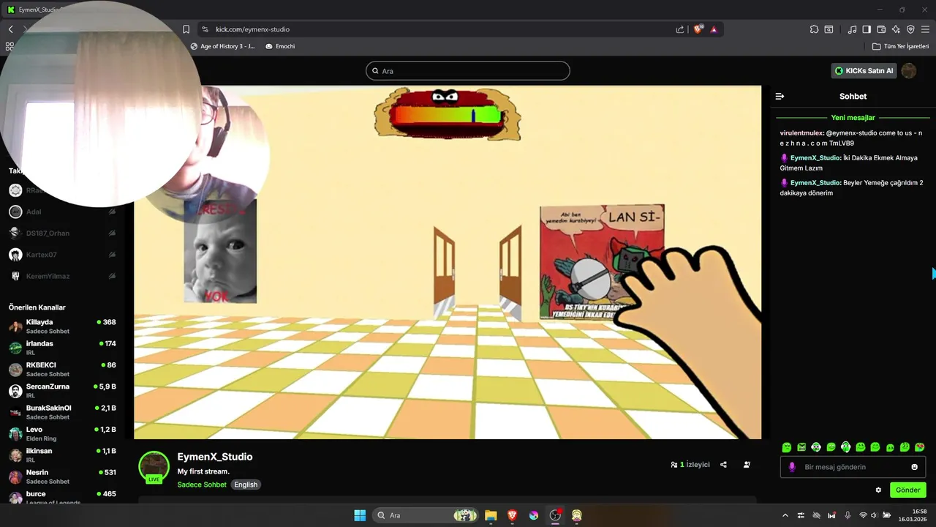Click virulentmulex username in chat
This screenshot has width=936, height=527.
click(801, 133)
